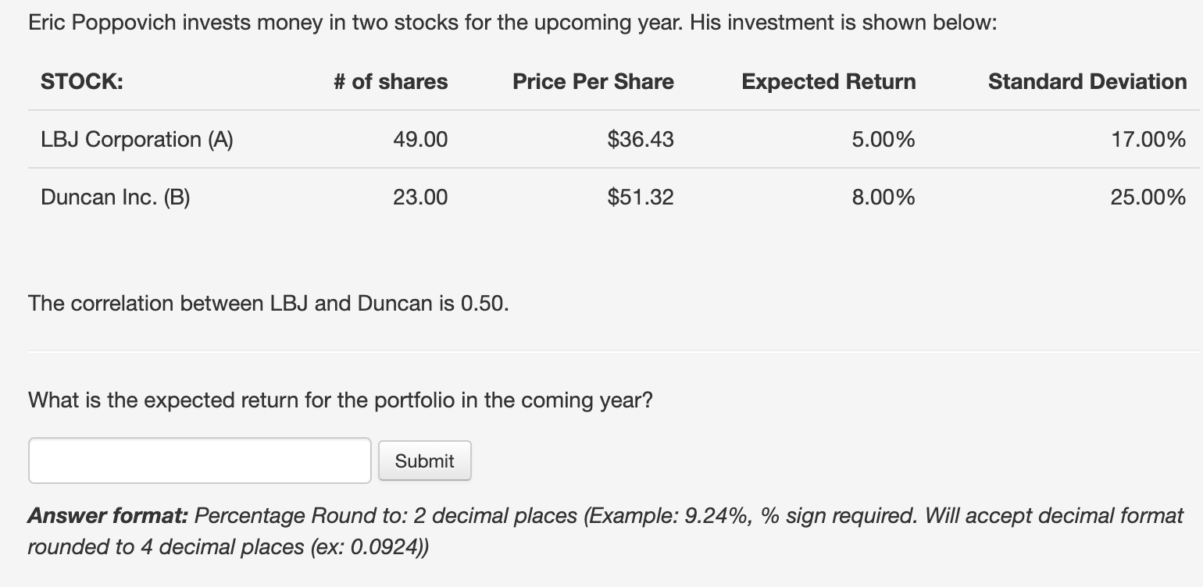Screen dimensions: 1203x587
Task: Click the 5.00% expected return value
Action: click(x=884, y=140)
